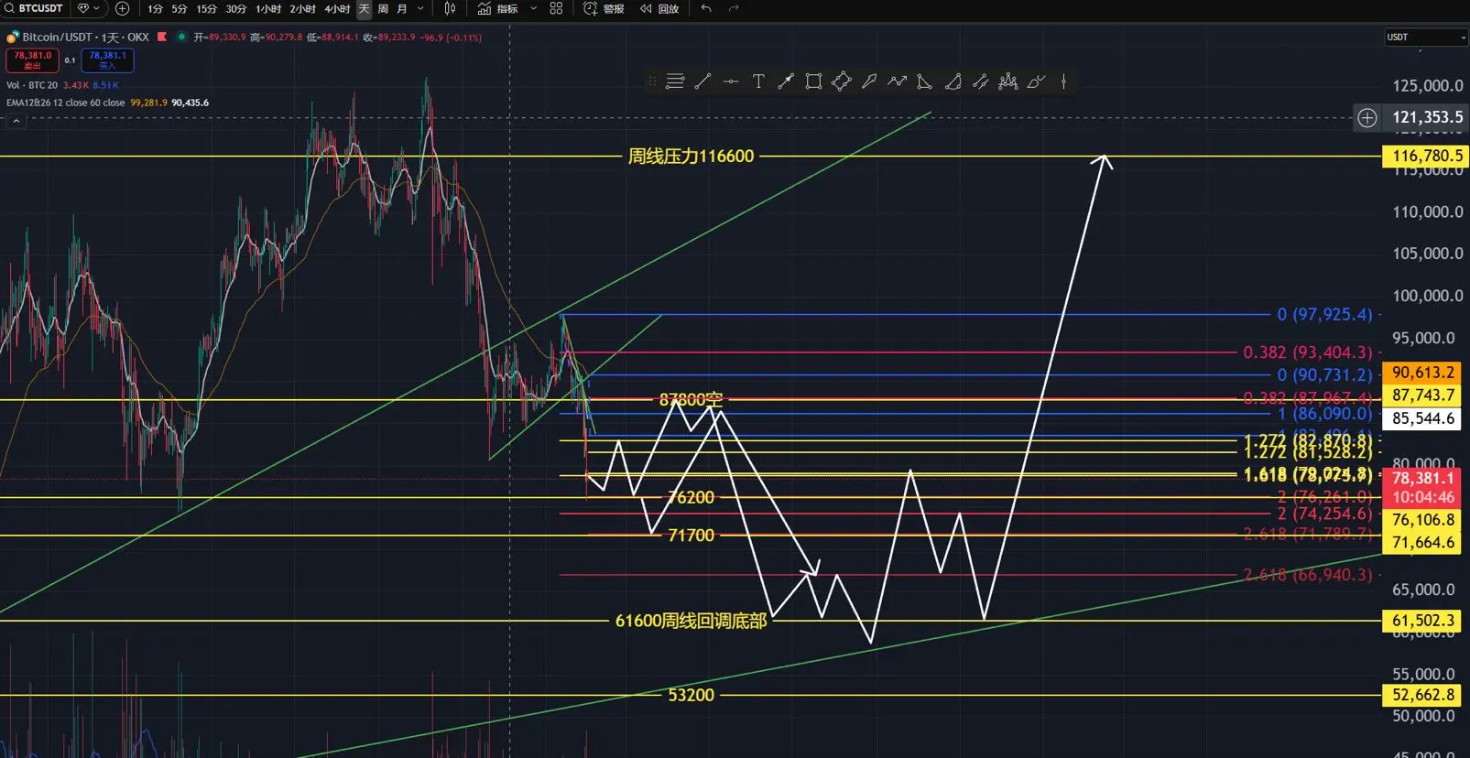The height and width of the screenshot is (758, 1470).
Task: Create a 警报 price alert
Action: pyautogui.click(x=604, y=8)
